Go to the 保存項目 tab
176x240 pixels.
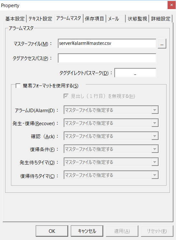[94, 19]
